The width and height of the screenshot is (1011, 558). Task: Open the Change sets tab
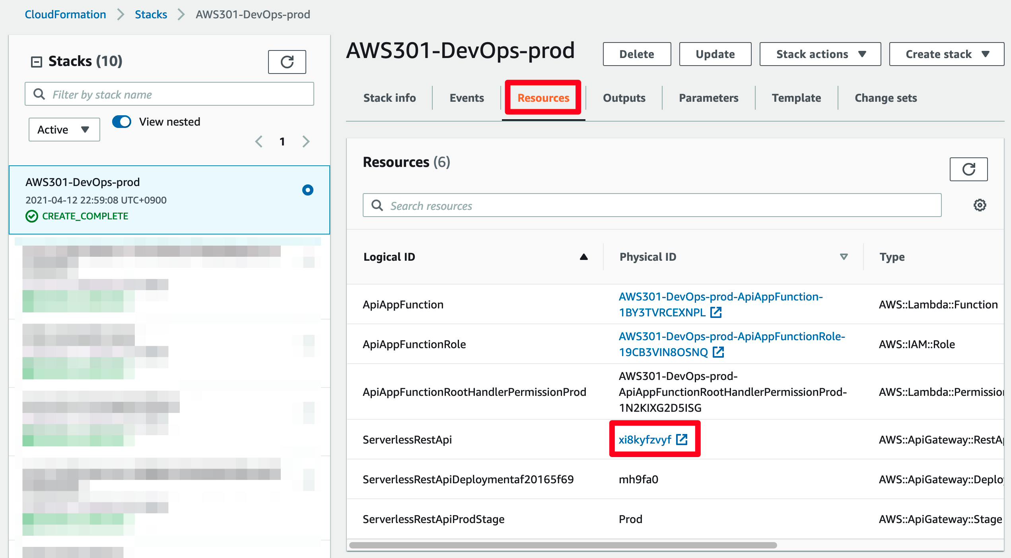point(886,98)
